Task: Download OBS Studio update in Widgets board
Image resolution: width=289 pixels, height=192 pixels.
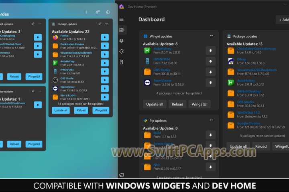Action: (x=105, y=80)
